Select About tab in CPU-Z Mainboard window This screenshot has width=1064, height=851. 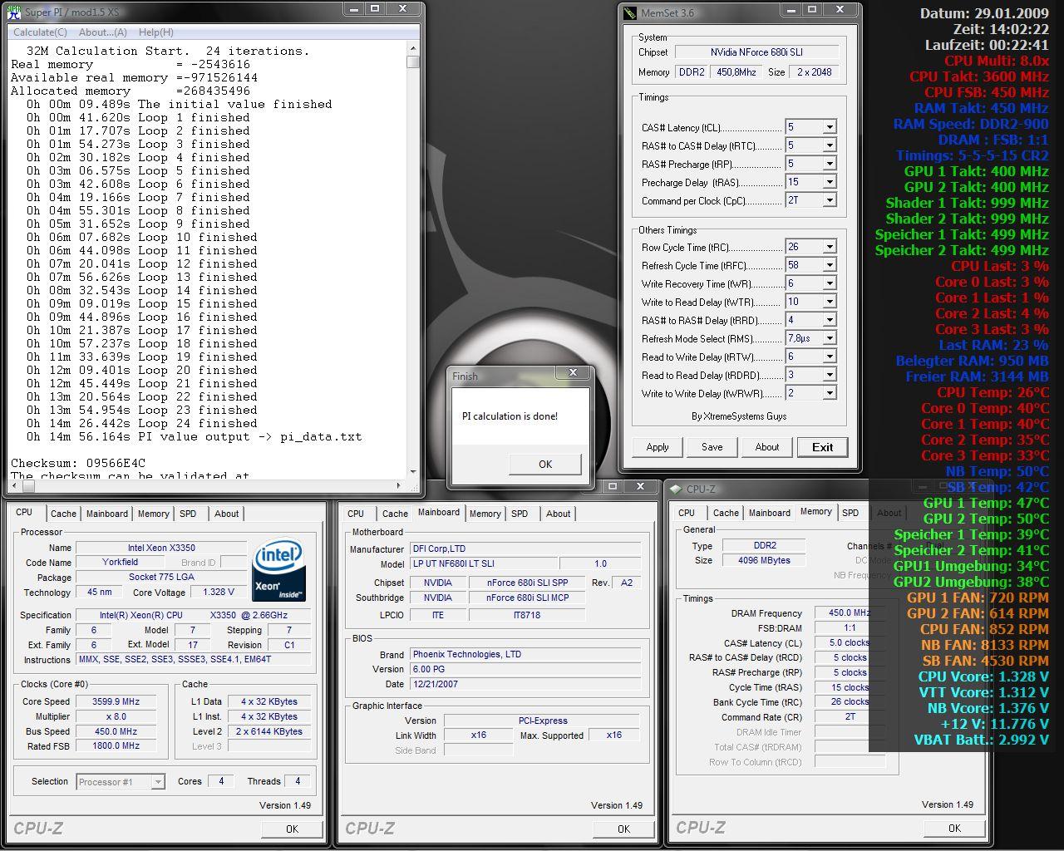(558, 514)
